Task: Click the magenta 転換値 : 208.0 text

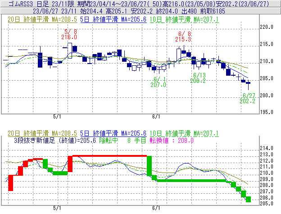Action: coord(172,141)
